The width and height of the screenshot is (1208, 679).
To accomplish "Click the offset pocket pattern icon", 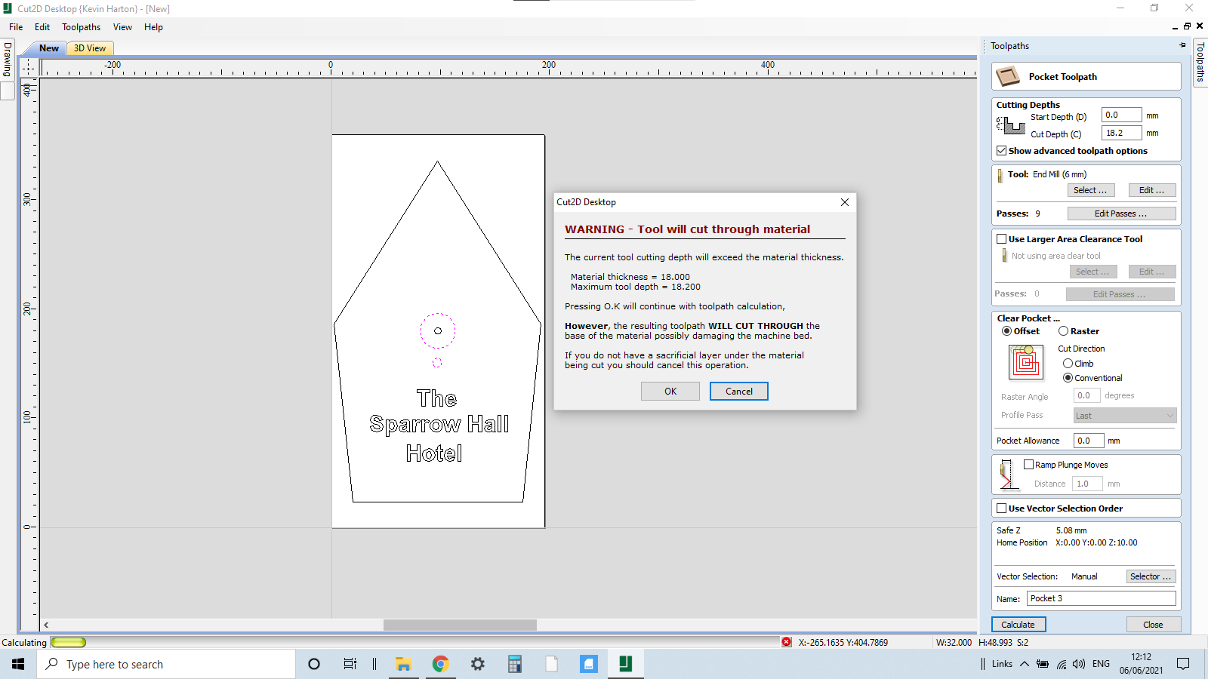I will pos(1027,363).
